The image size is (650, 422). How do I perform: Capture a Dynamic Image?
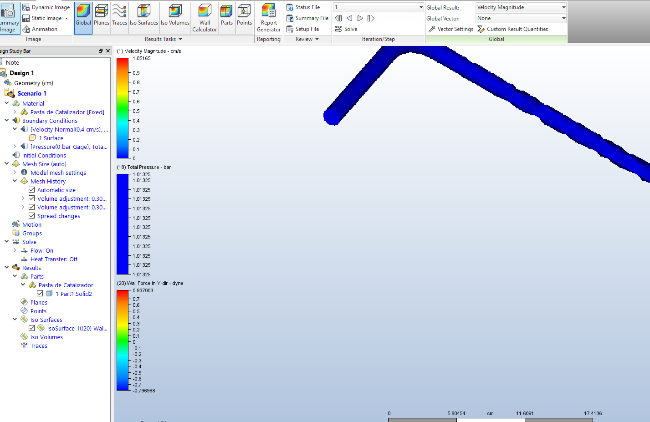(x=46, y=7)
